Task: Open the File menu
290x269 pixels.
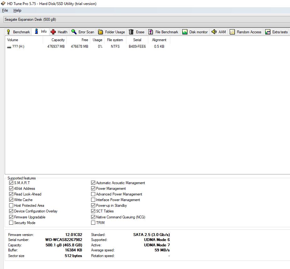Action: [5, 10]
